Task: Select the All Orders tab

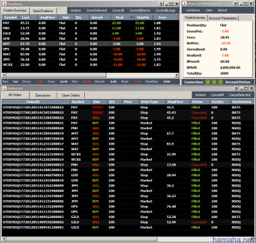Action: click(x=15, y=95)
